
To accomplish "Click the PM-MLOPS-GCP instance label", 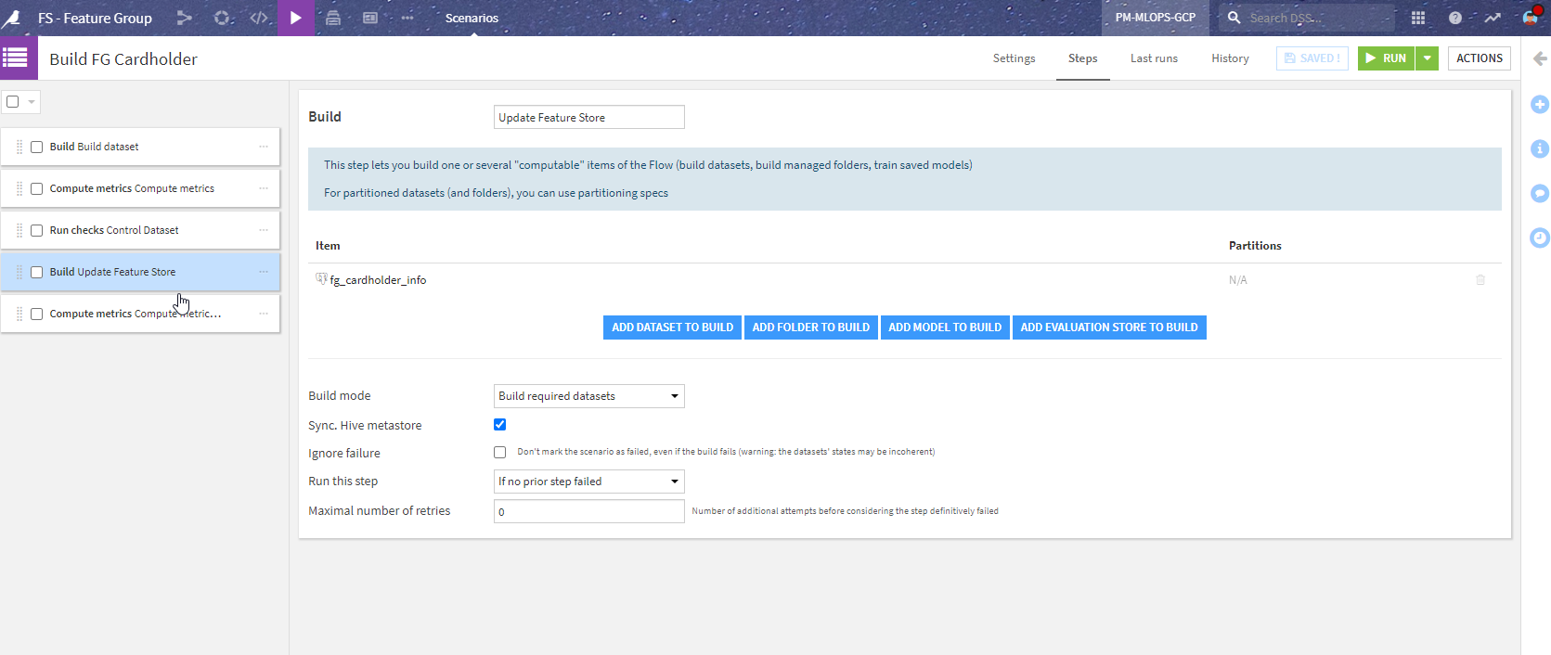I will coord(1156,18).
